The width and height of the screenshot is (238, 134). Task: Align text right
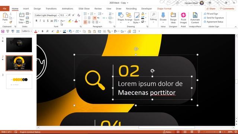pos(93,22)
